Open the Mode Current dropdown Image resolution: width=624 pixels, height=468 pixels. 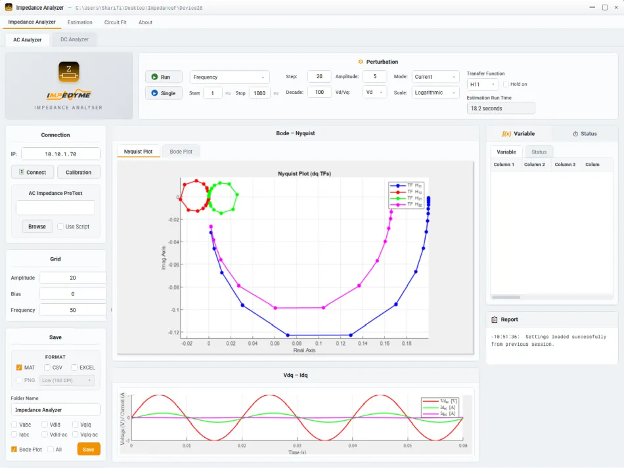[435, 77]
